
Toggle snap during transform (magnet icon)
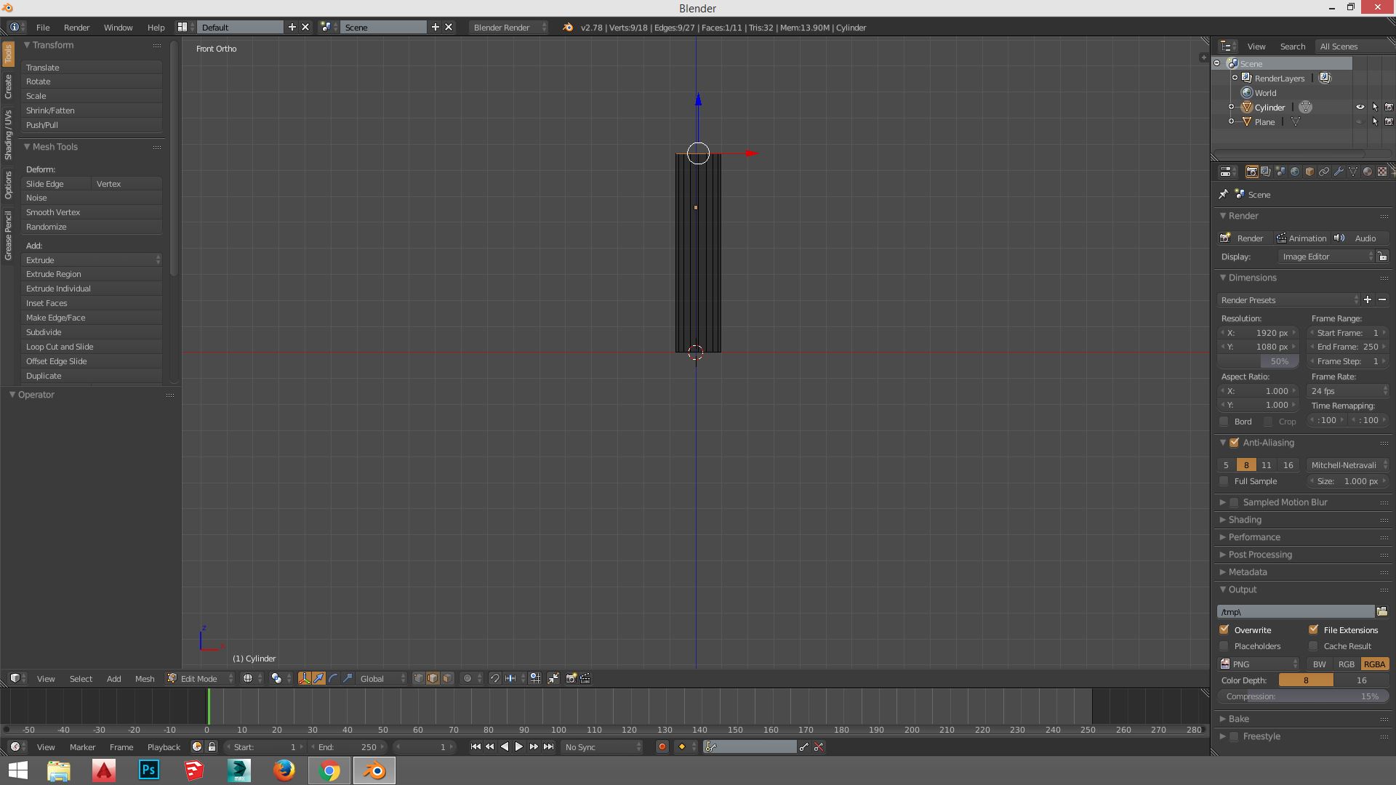(494, 678)
